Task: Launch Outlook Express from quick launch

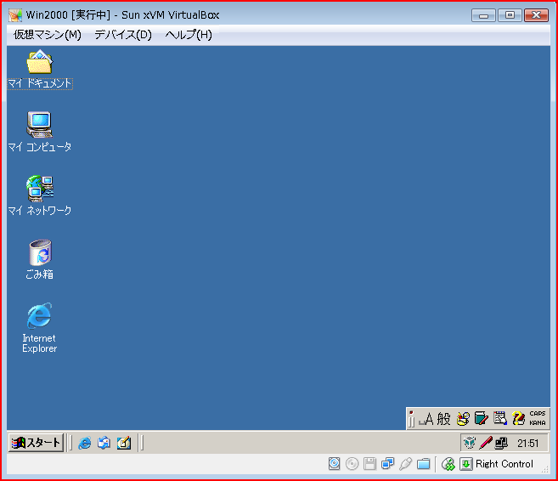Action: coord(104,443)
